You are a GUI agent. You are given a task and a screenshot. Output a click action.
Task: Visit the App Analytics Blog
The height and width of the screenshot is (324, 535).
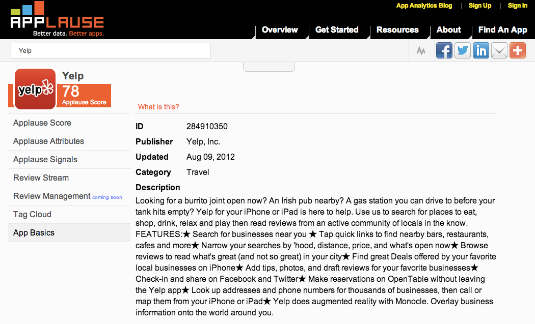[424, 6]
